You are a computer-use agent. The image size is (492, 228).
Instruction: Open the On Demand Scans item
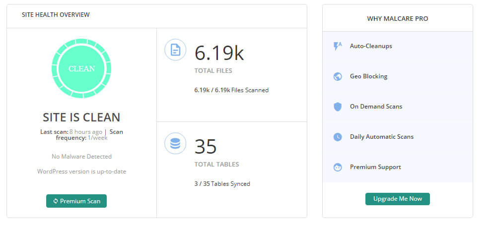(376, 107)
